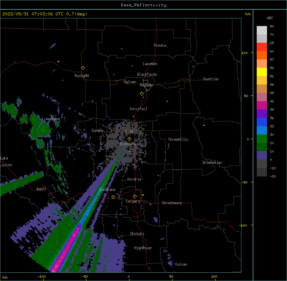The width and height of the screenshot is (287, 281).
Task: Select the 30 dBZ green color swatch
Action: click(262, 139)
